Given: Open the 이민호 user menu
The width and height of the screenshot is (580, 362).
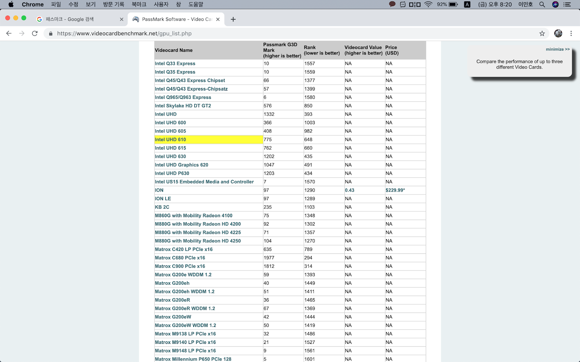Looking at the screenshot, I should [x=525, y=4].
